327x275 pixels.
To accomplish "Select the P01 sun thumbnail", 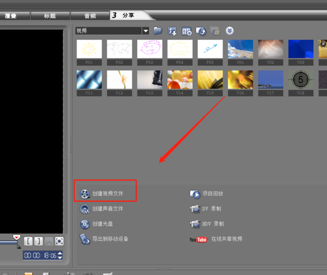I will coord(89,49).
